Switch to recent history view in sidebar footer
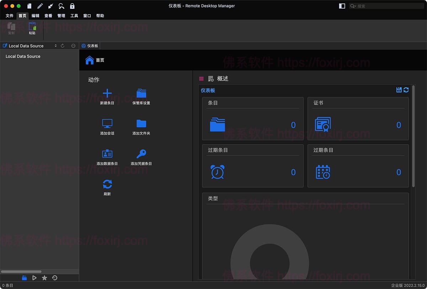 click(55, 278)
